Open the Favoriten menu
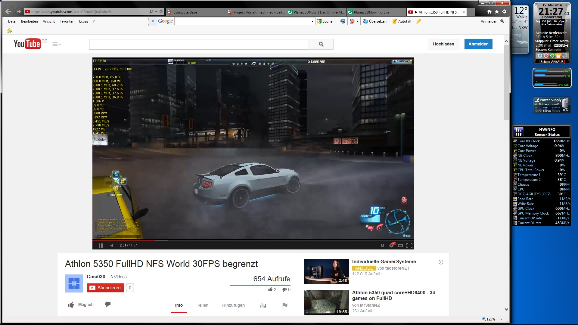Viewport: 578px width, 325px height. (x=67, y=21)
